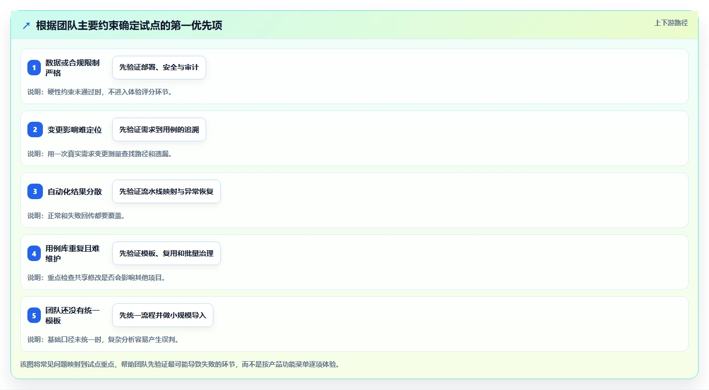709x390 pixels.
Task: Click the 先验证部署、安全与审计 pill
Action: coord(159,68)
